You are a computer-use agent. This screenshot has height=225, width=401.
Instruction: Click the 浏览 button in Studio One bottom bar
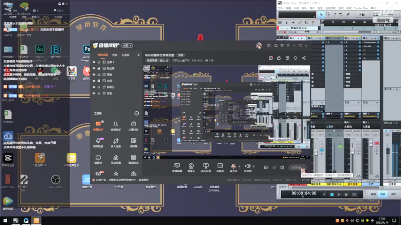pos(393,194)
